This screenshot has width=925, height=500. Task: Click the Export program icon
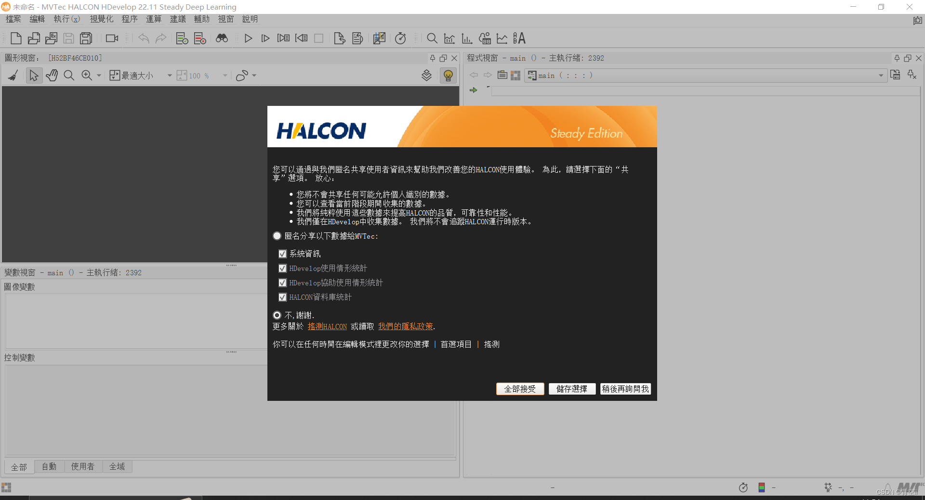[340, 38]
